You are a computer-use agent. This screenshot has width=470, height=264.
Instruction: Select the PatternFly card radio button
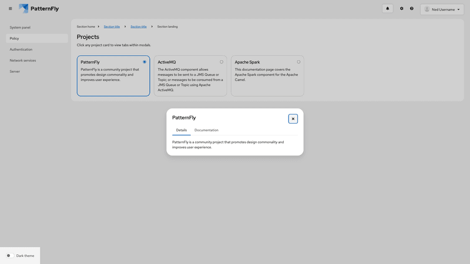[145, 62]
